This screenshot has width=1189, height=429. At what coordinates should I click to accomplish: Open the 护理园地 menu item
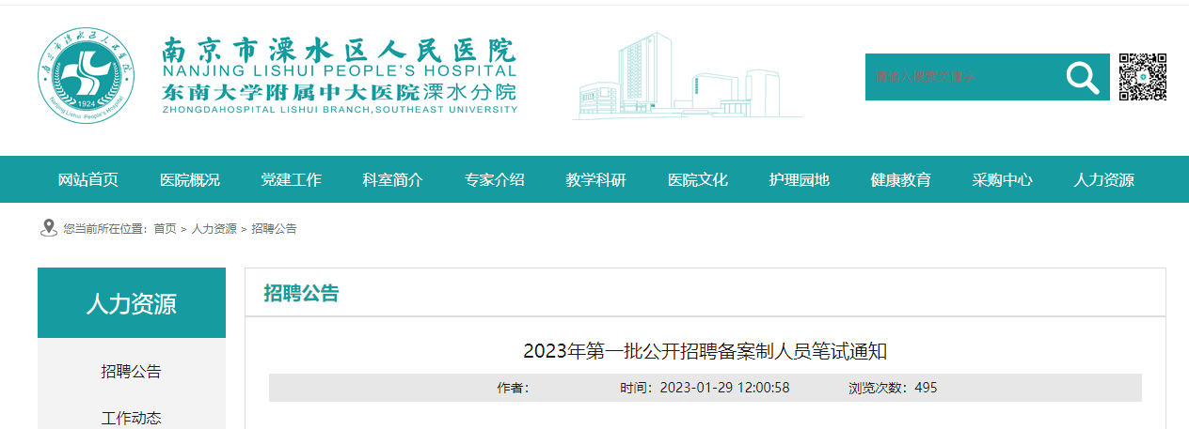pos(800,180)
